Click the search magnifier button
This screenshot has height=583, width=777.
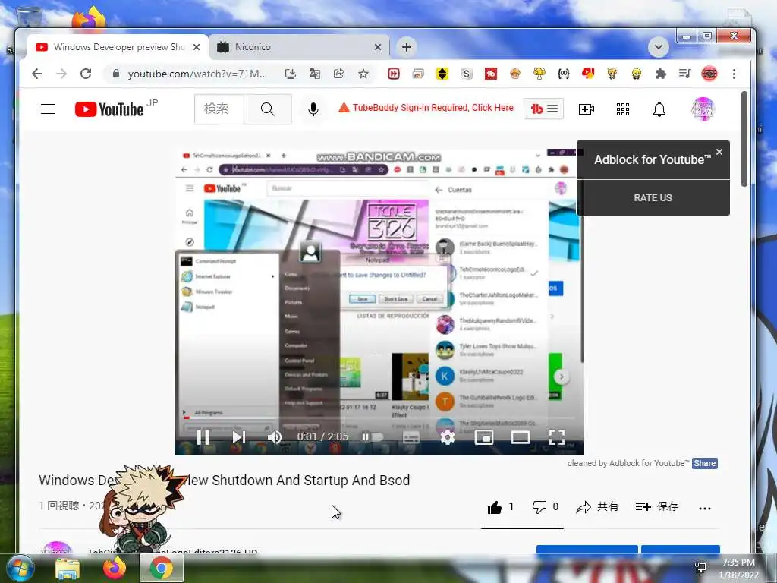268,109
